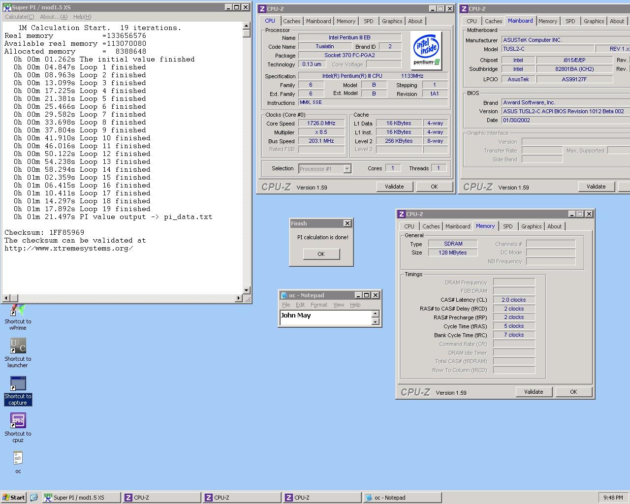Viewport: 630px width, 504px height.
Task: Click Validate in the Memory window
Action: [x=534, y=392]
